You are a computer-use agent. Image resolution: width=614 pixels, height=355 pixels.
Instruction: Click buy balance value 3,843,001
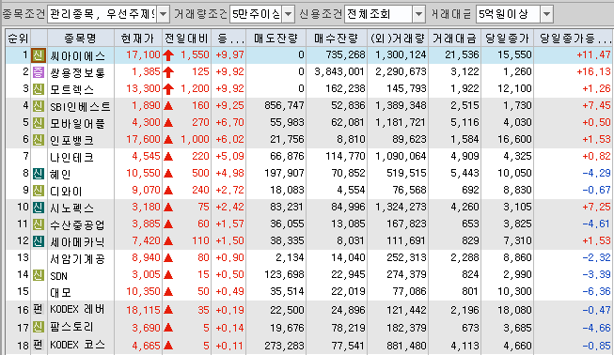pyautogui.click(x=339, y=71)
